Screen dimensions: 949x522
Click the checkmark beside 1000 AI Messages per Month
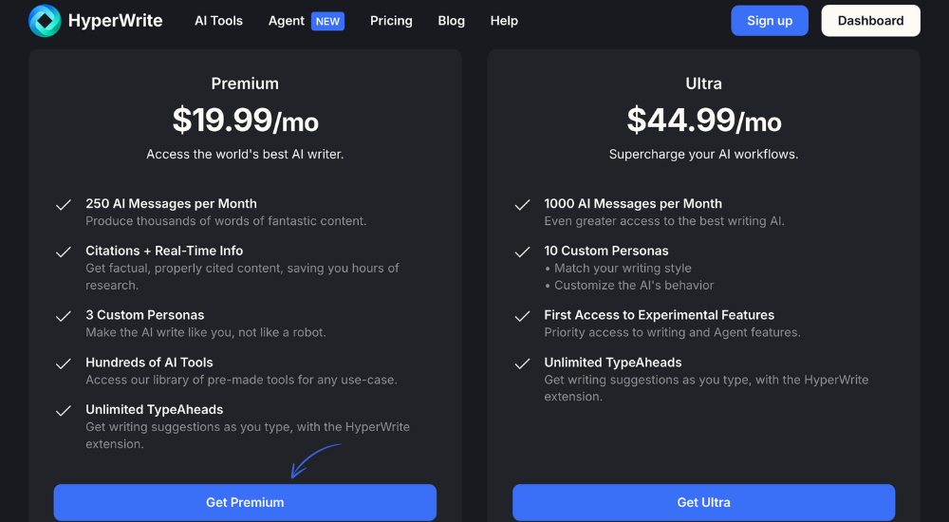click(522, 205)
